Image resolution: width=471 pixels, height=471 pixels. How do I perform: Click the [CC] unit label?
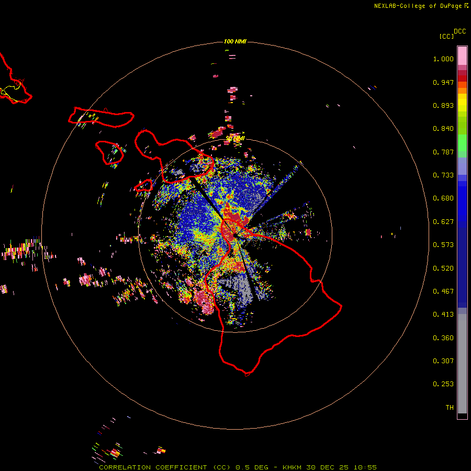pyautogui.click(x=446, y=36)
